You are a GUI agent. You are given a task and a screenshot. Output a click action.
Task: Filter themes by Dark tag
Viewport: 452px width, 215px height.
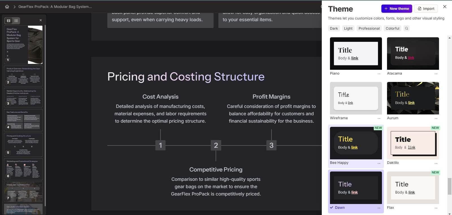[334, 28]
